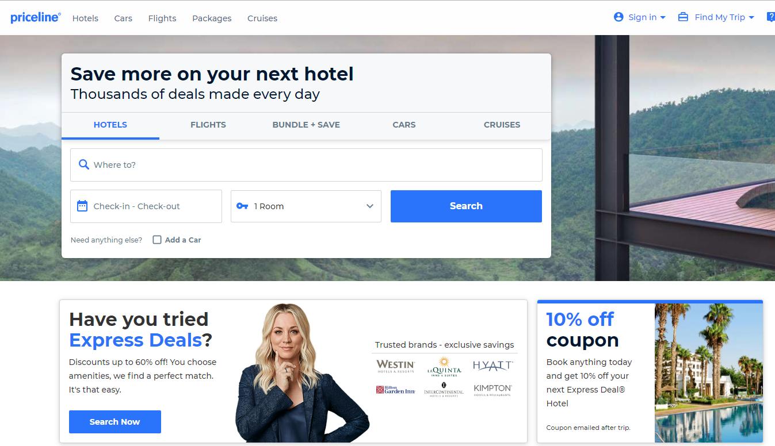Image resolution: width=775 pixels, height=446 pixels.
Task: Open the 10% off coupon resort image
Action: [x=709, y=373]
